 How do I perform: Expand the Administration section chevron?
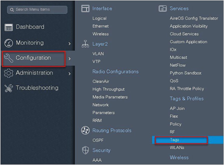pyautogui.click(x=70, y=73)
